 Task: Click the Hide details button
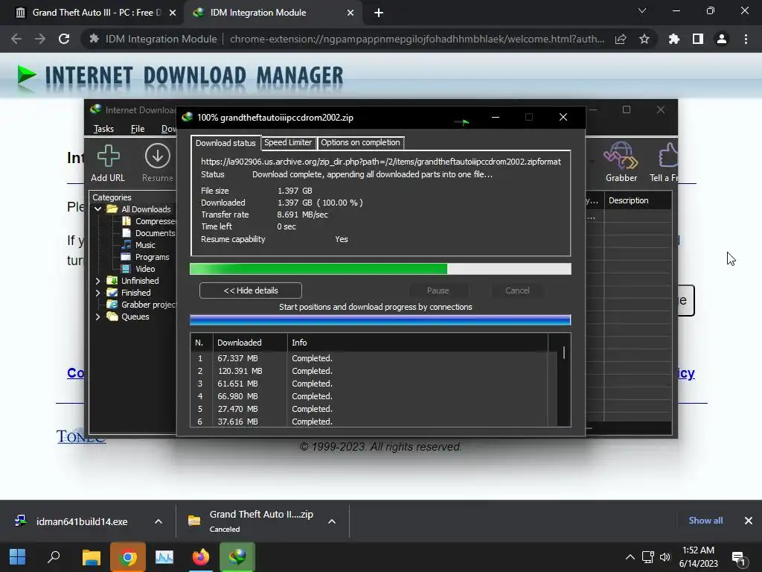[x=251, y=290]
